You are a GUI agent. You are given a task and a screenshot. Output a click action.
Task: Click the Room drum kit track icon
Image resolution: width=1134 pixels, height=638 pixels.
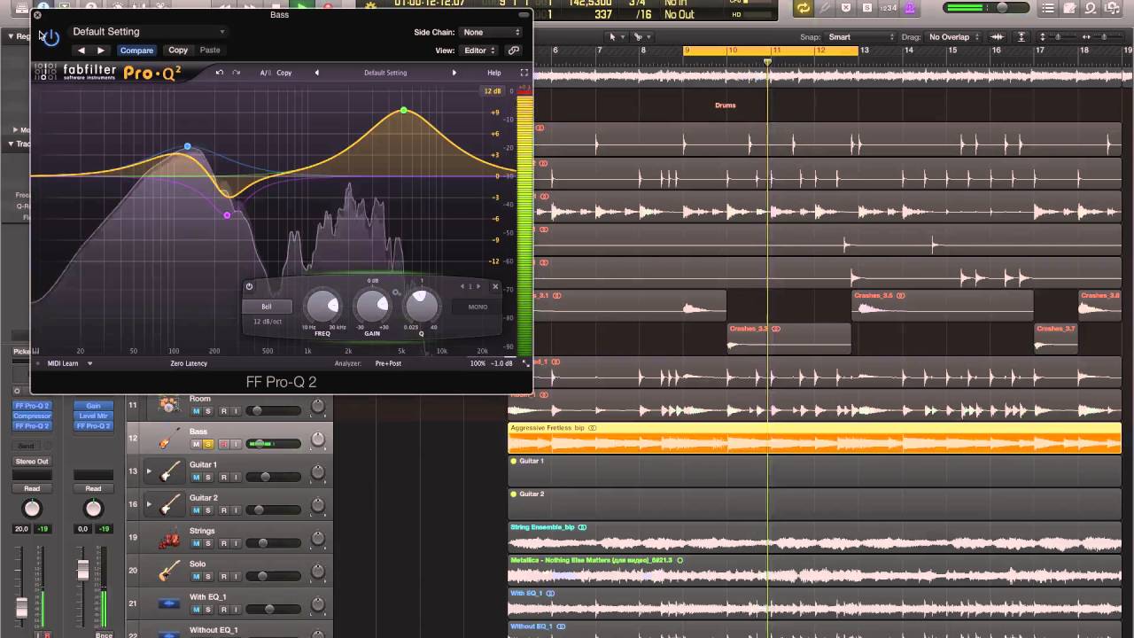[x=169, y=405]
